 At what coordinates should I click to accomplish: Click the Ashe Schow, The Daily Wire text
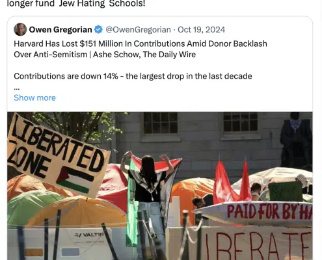click(x=144, y=55)
